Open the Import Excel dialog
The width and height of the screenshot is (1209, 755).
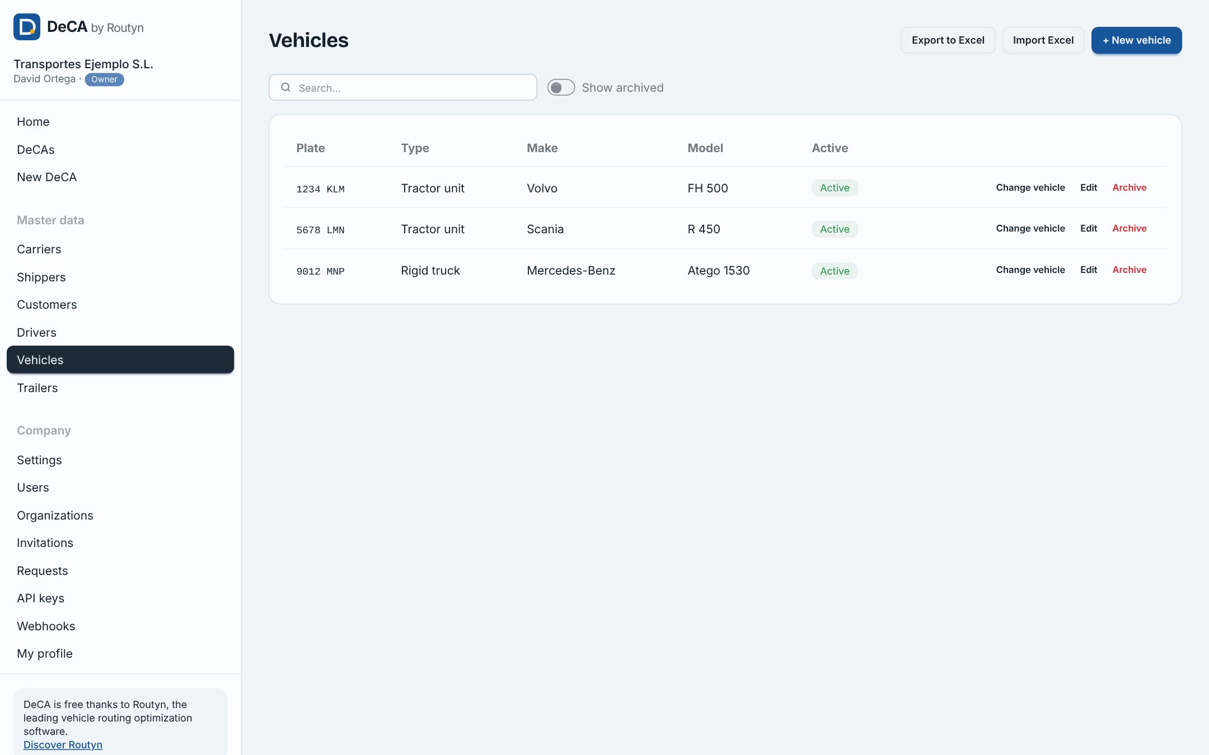[1043, 40]
